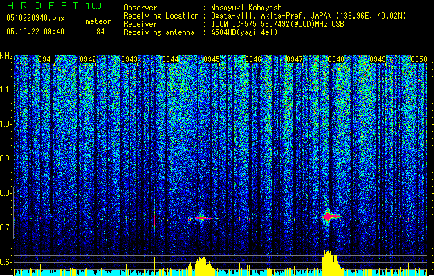Click observer name Masayuki Kobayashi

(x=248, y=8)
